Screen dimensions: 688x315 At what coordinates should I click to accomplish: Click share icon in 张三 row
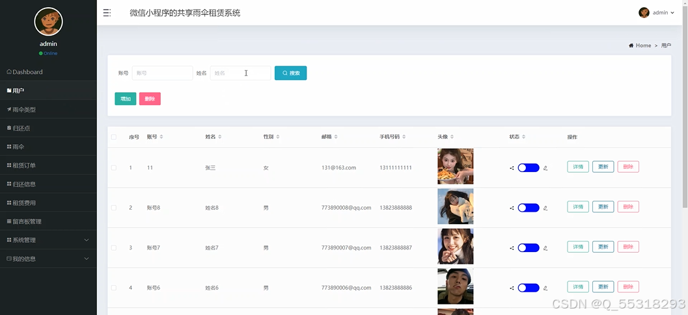pos(512,168)
